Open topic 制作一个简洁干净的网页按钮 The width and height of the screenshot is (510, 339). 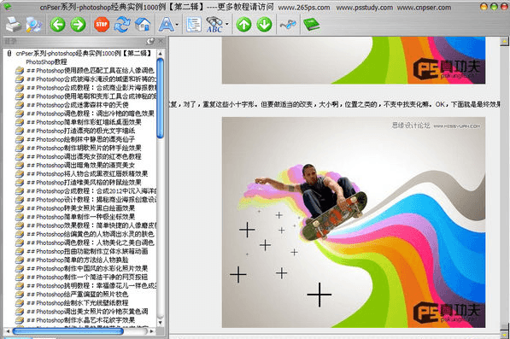point(87,278)
